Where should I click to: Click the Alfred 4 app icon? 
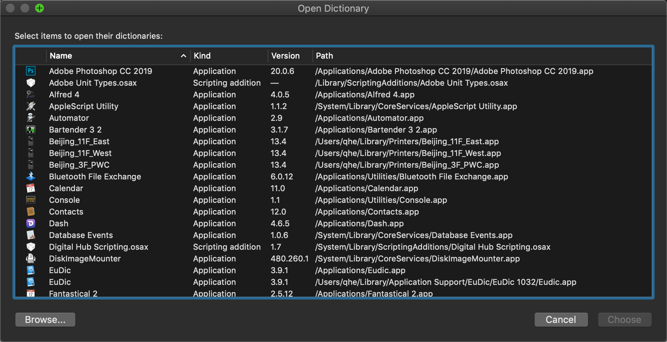[x=31, y=94]
